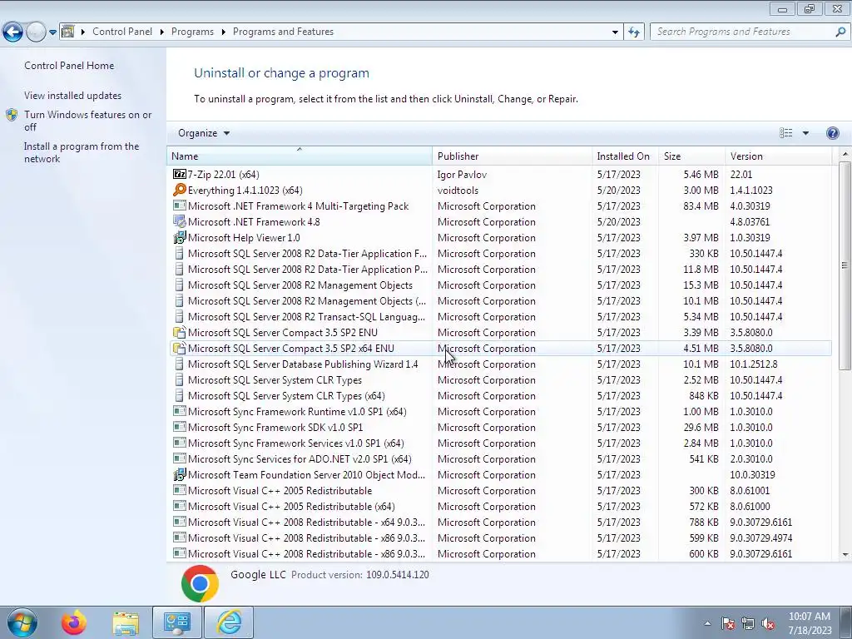The height and width of the screenshot is (639, 852).
Task: Click the voidtools publisher cell
Action: click(x=458, y=191)
